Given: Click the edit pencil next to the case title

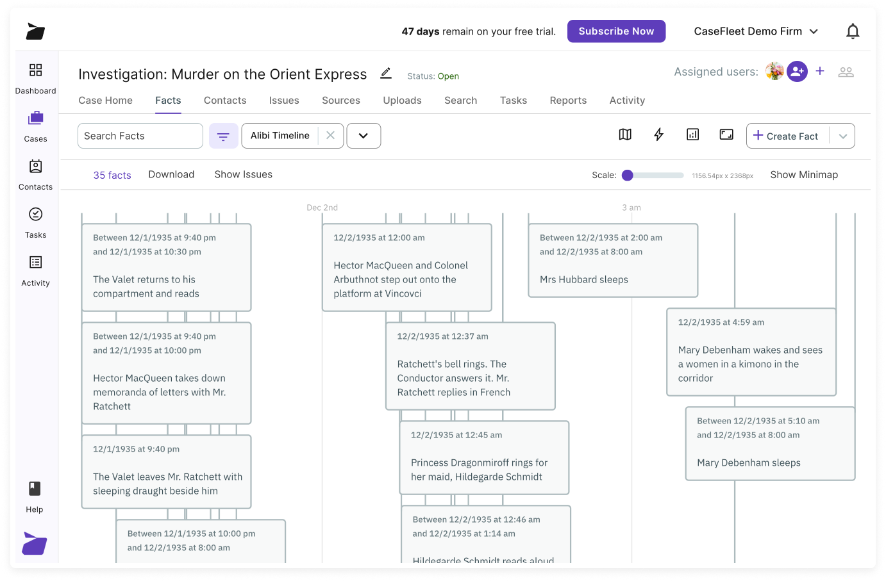Looking at the screenshot, I should tap(385, 74).
